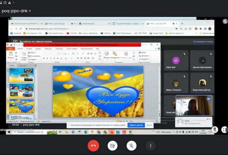
Task: Click the PowerPoint undo arrow
Action: tap(14, 45)
